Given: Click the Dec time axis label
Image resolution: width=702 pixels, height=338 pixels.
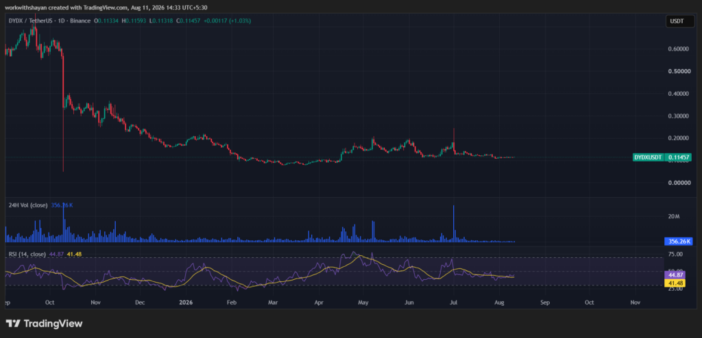Looking at the screenshot, I should (140, 302).
